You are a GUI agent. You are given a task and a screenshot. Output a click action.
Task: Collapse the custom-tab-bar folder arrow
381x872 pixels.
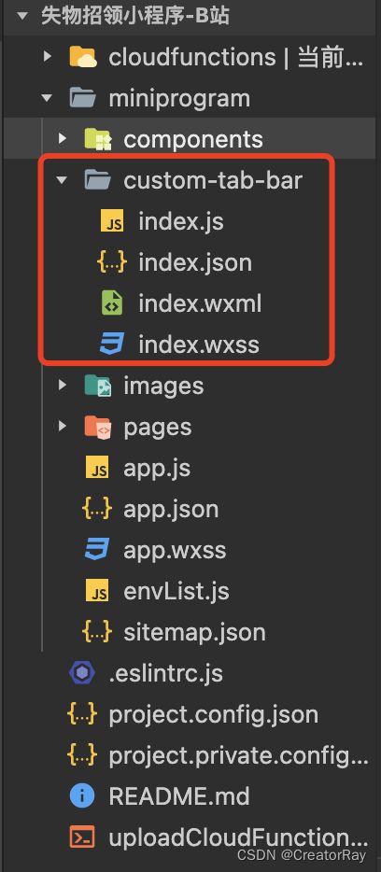click(63, 180)
